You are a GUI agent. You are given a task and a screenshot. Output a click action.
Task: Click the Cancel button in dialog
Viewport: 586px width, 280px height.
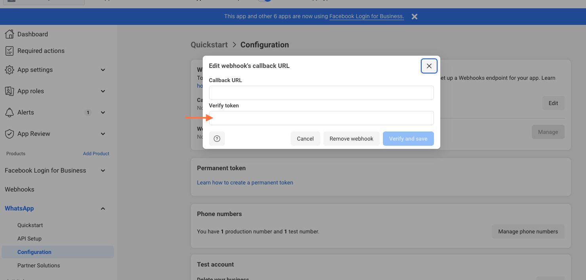coord(305,139)
